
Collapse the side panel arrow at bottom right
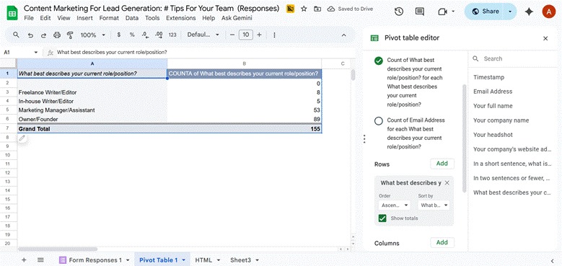tap(553, 261)
